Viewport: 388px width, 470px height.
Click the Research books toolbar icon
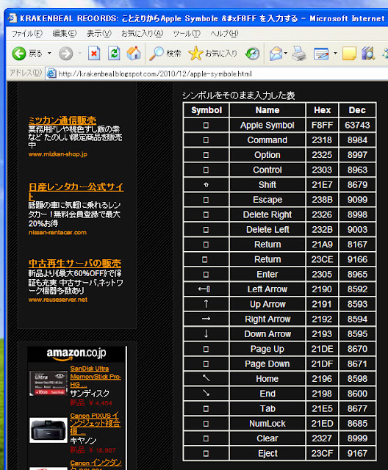tap(368, 54)
